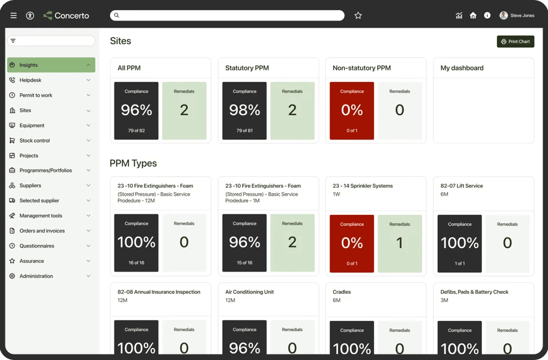Click the Equipment sidebar icon
The width and height of the screenshot is (548, 360).
[13, 125]
